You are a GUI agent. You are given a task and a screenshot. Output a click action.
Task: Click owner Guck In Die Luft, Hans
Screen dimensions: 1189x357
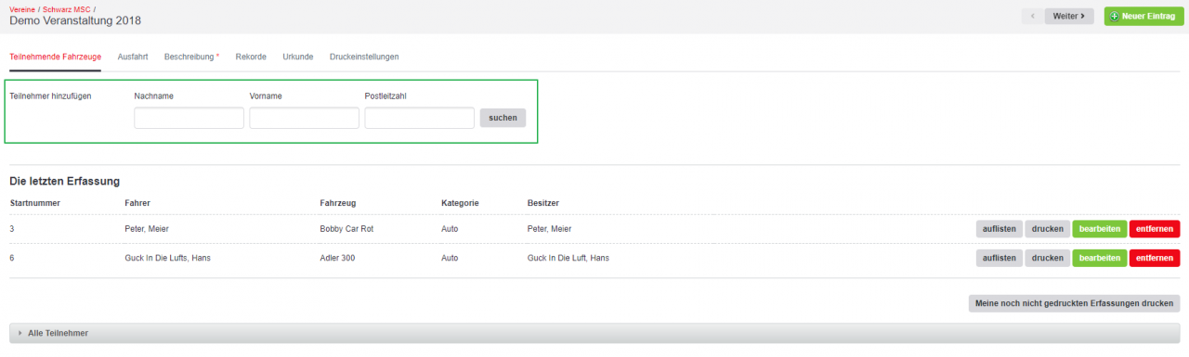(568, 258)
